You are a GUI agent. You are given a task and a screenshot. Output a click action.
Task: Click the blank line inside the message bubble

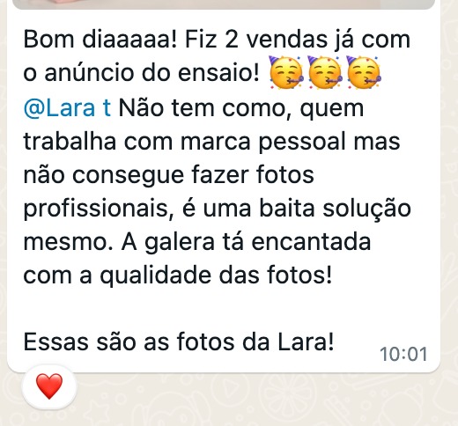click(x=223, y=309)
